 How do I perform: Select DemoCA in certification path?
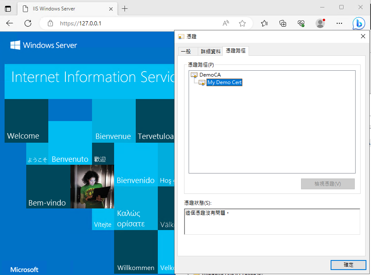210,75
